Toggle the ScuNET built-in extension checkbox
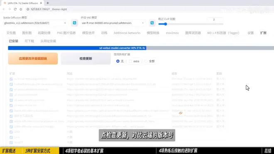The width and height of the screenshot is (274, 154). coord(11,143)
